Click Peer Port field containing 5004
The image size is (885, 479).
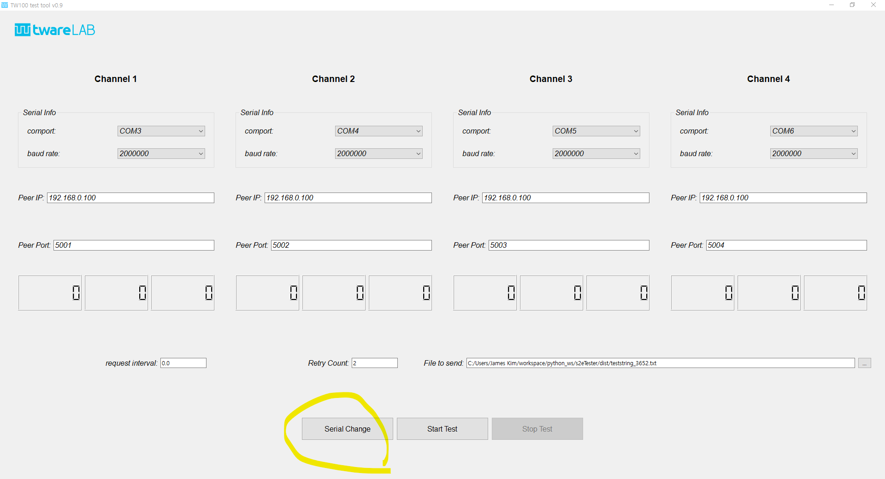(x=786, y=245)
